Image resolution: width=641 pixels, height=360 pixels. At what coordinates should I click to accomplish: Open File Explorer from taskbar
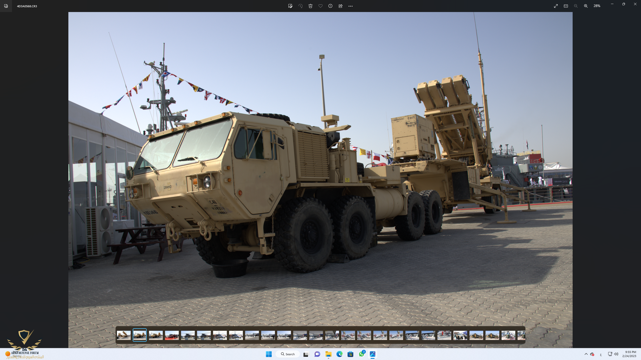(x=329, y=354)
